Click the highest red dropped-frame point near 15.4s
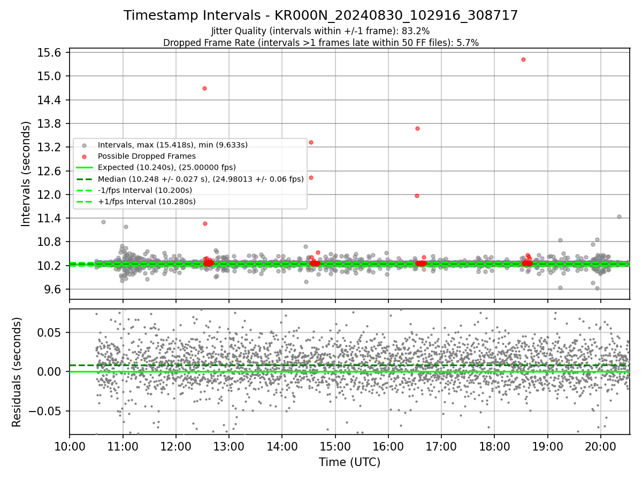 coord(523,59)
